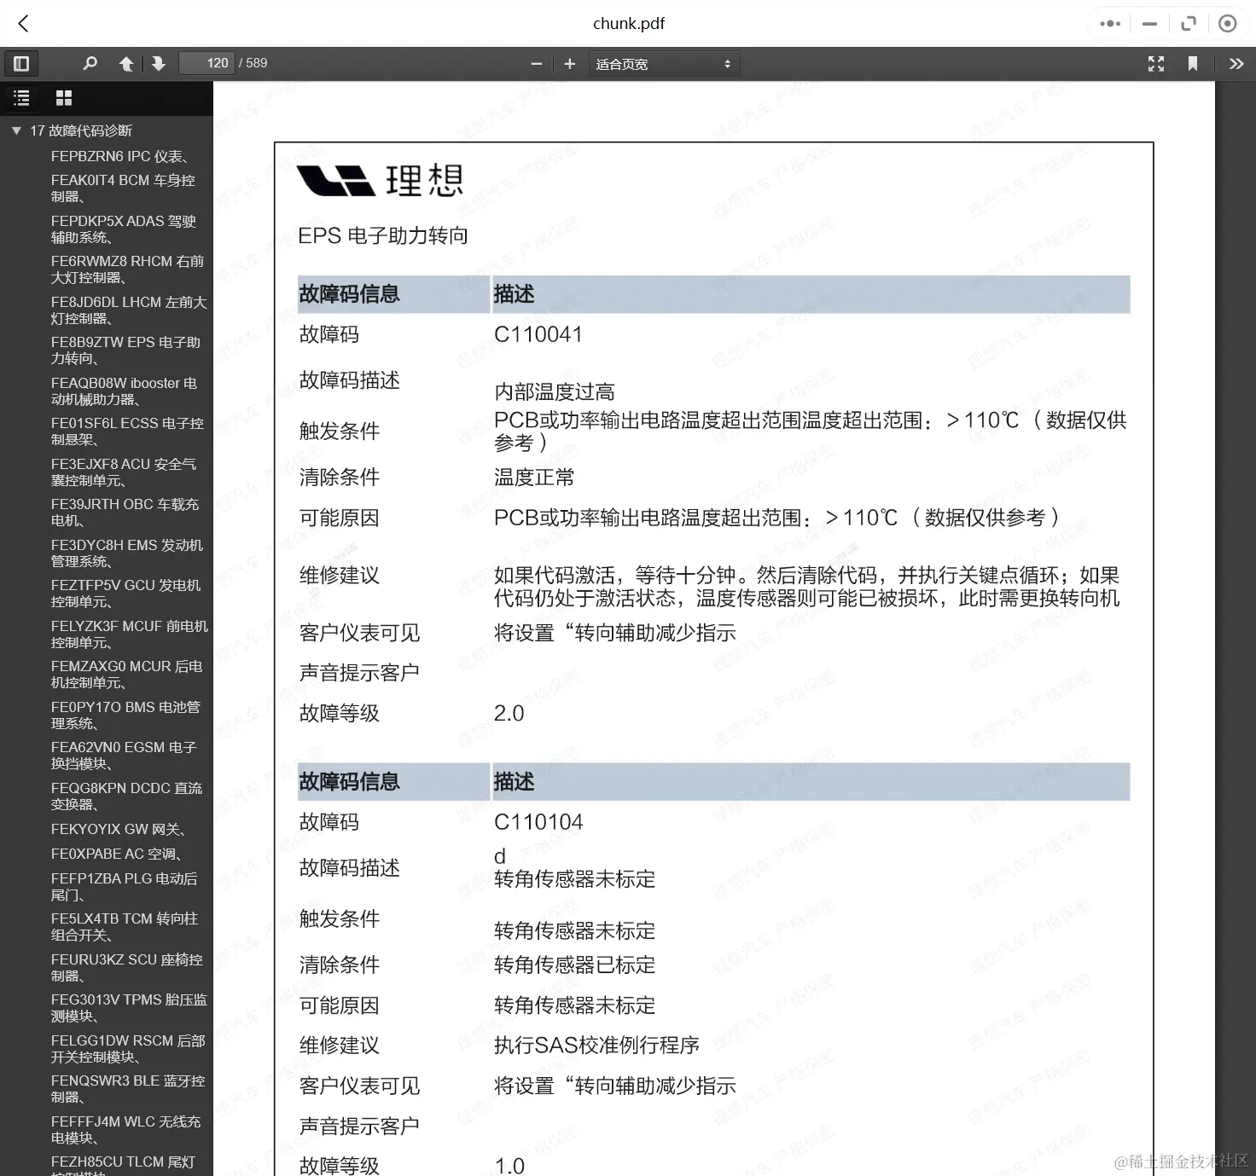The image size is (1256, 1176).
Task: Switch sidebar to page thumbnails view
Action: click(x=64, y=98)
